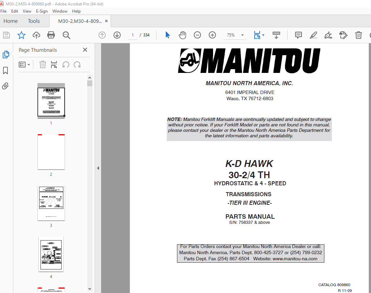Viewport: 371px width, 293px height.
Task: Open thumbnail options dropdown menu
Action: point(25,65)
